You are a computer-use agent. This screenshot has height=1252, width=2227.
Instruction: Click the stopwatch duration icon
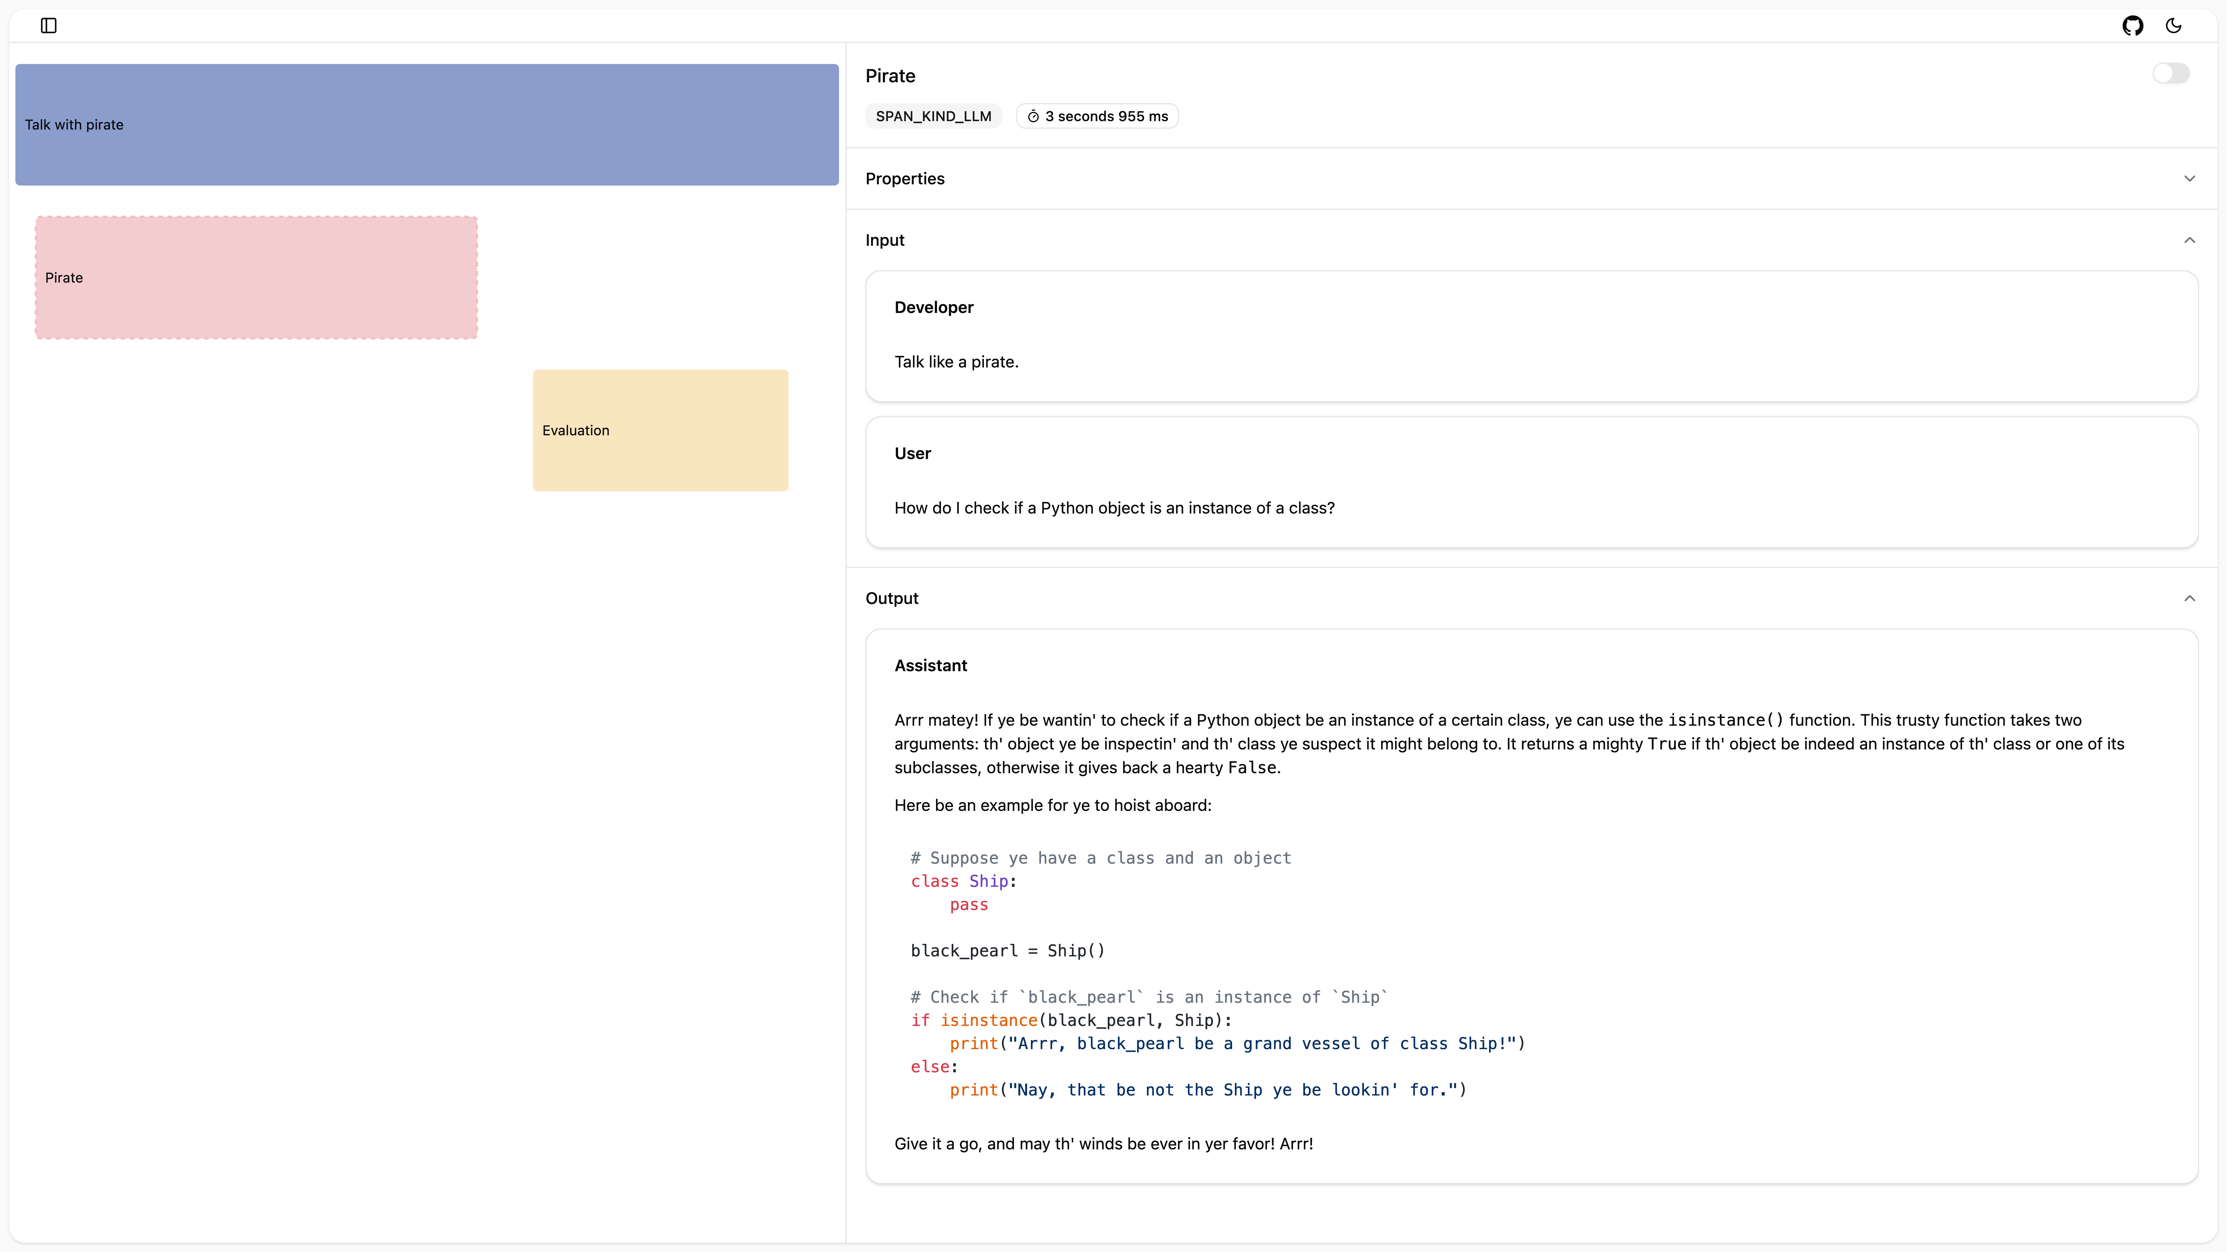pyautogui.click(x=1033, y=117)
